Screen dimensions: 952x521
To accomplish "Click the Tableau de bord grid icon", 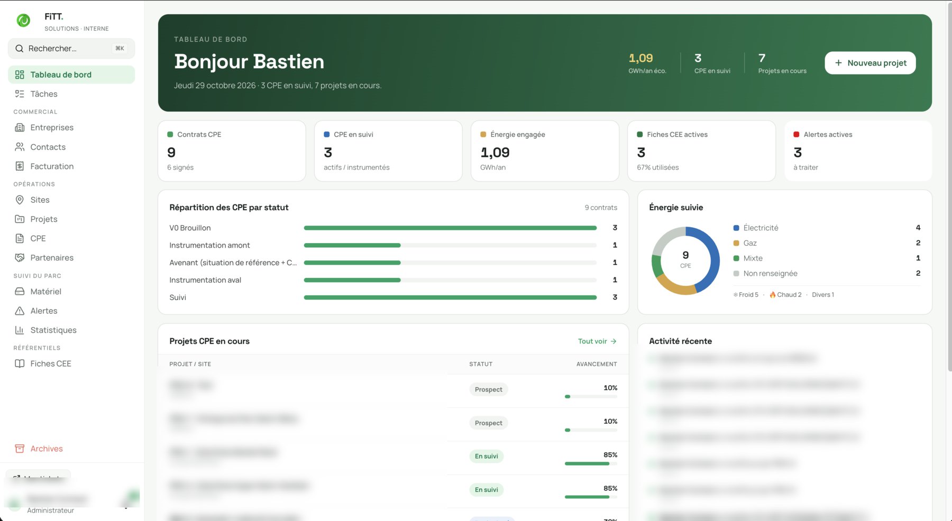I will click(20, 75).
